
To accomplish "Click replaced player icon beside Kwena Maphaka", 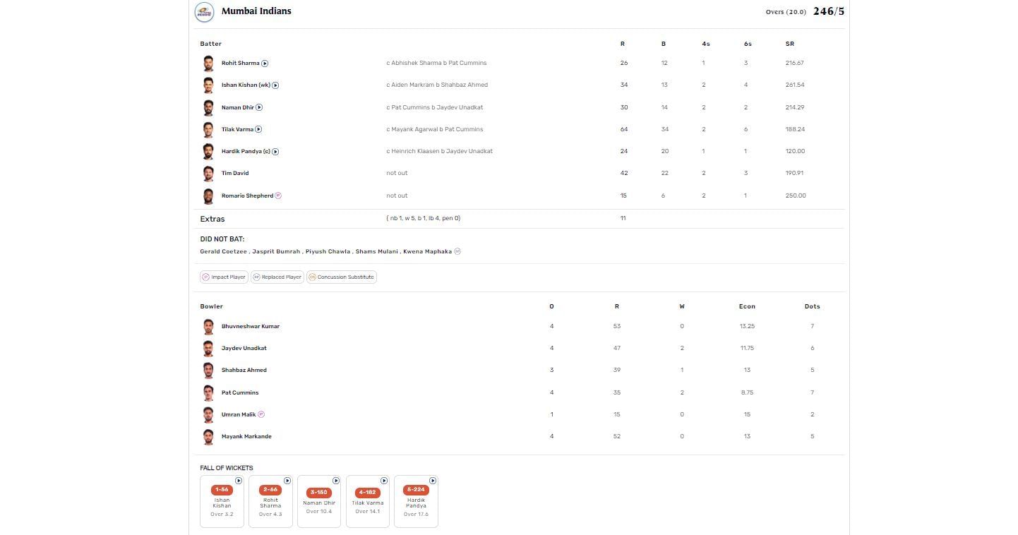I will [457, 251].
